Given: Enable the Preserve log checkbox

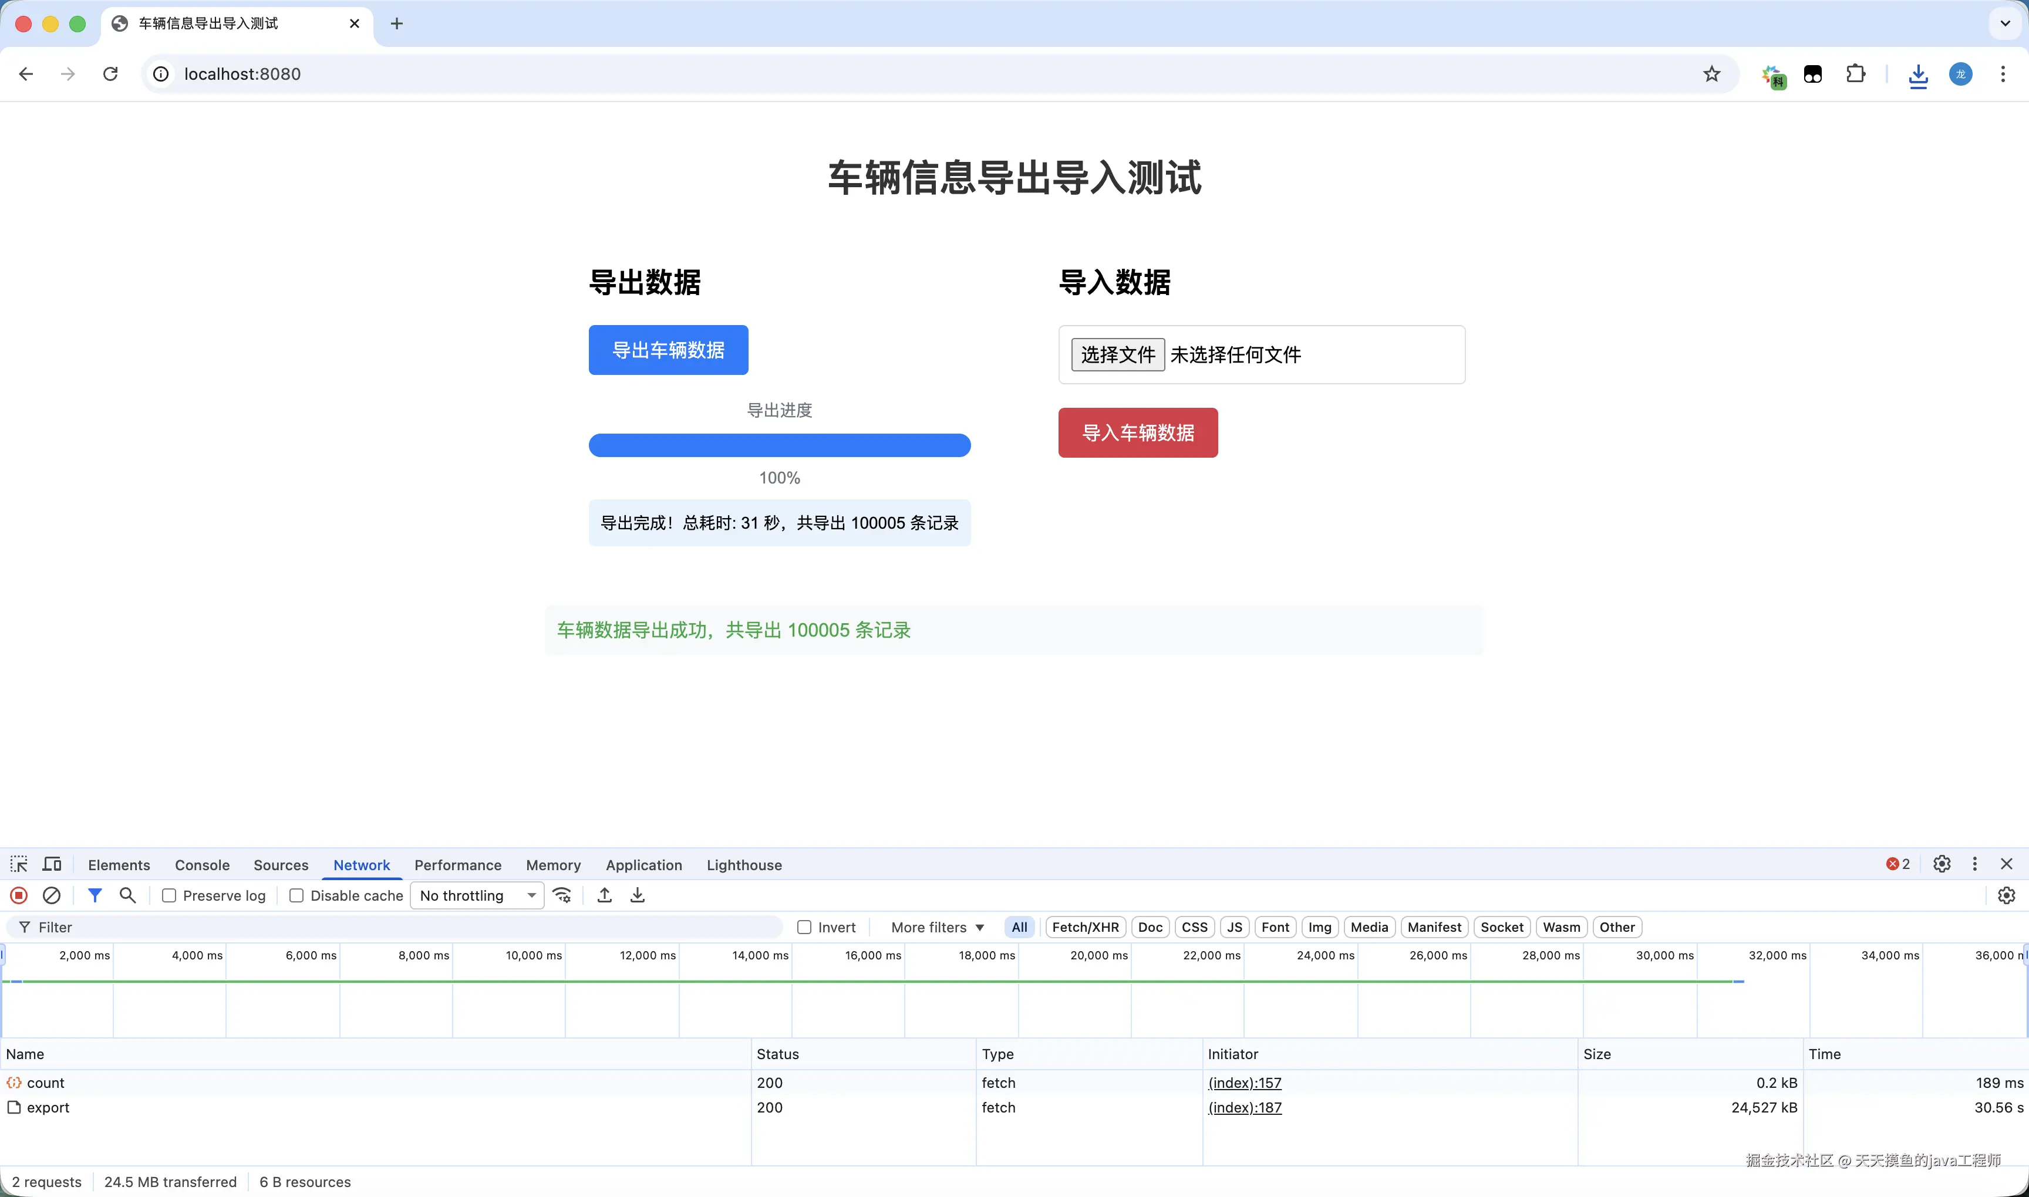Looking at the screenshot, I should tap(170, 895).
